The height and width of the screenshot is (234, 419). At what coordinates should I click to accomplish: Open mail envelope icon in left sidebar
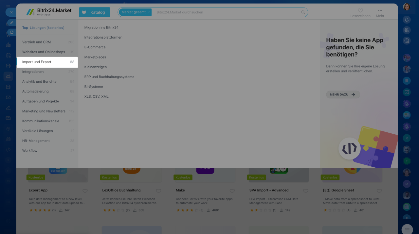point(8,97)
